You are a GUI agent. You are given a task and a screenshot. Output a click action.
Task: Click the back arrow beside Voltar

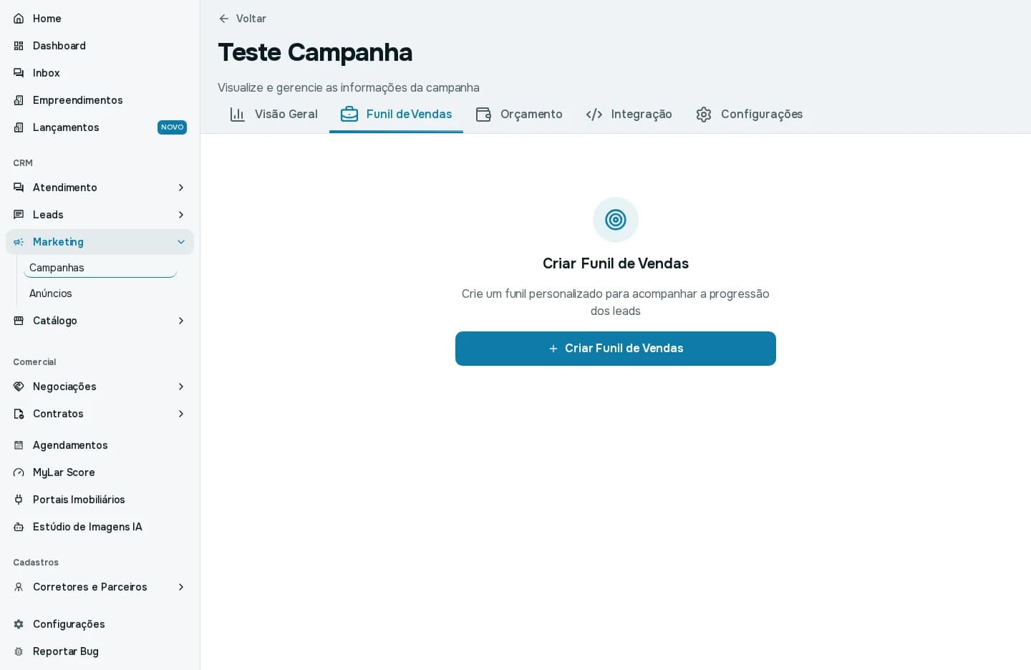click(224, 19)
